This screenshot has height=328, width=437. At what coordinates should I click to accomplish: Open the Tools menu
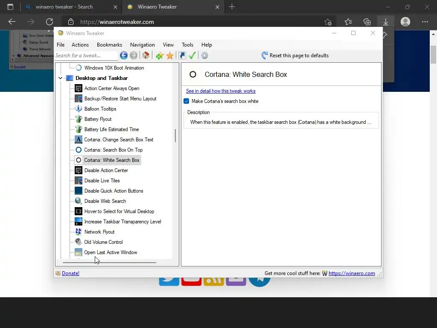(x=188, y=44)
